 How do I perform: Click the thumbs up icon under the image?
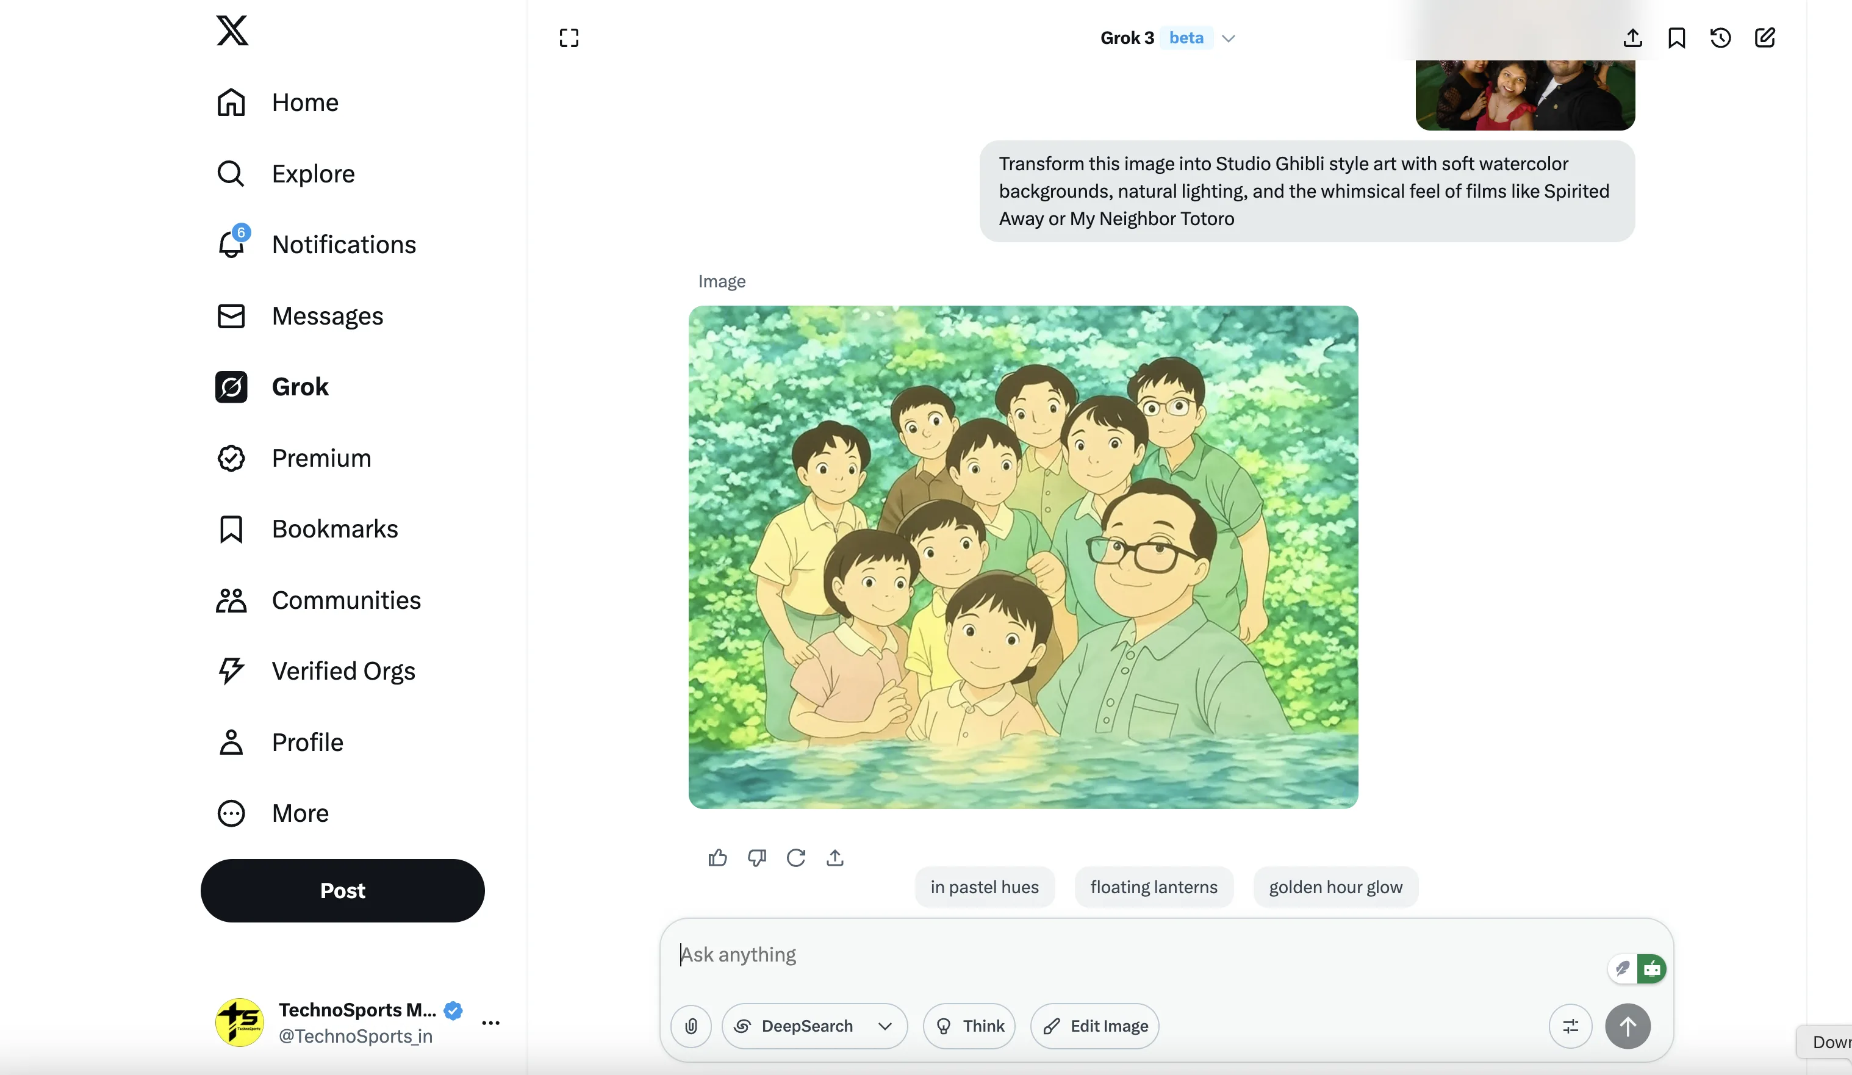(x=717, y=858)
